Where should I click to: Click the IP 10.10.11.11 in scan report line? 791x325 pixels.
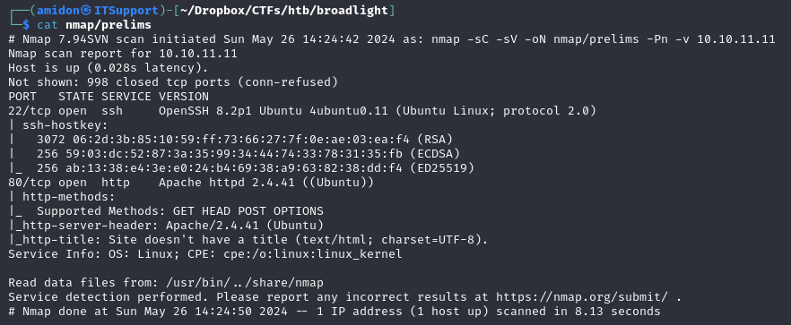(198, 54)
